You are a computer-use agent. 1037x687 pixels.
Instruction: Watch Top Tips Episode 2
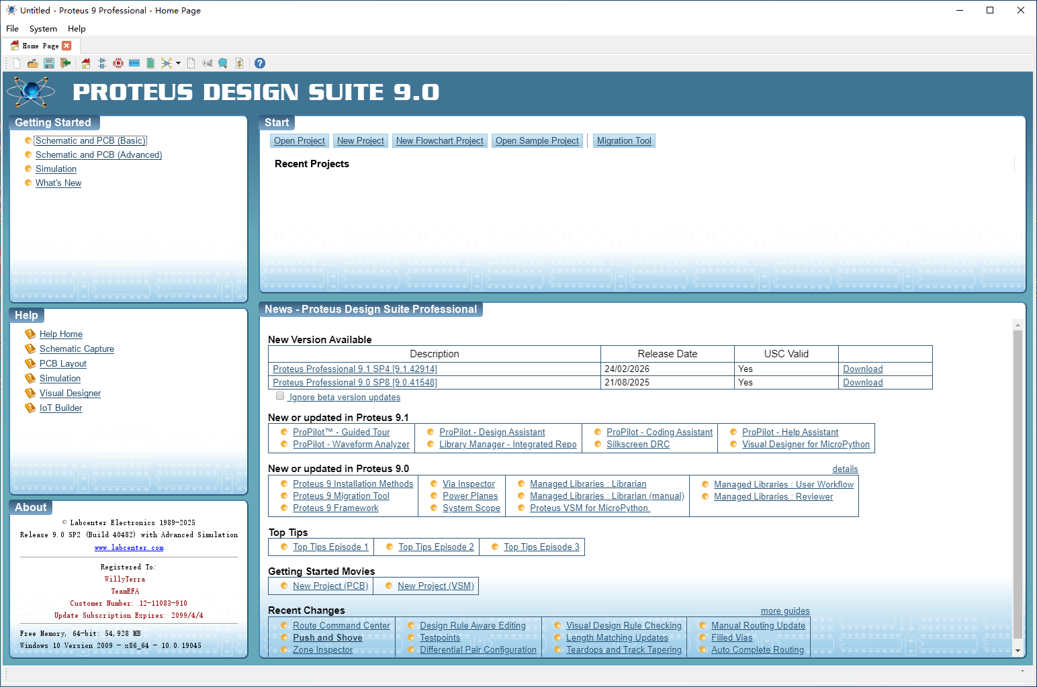[436, 547]
